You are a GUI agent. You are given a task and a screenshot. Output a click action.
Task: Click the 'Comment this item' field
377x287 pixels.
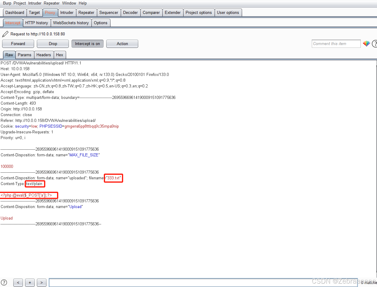(x=336, y=44)
